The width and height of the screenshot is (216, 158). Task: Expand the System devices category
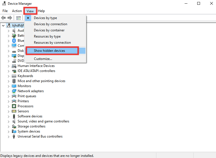pyautogui.click(x=8, y=132)
